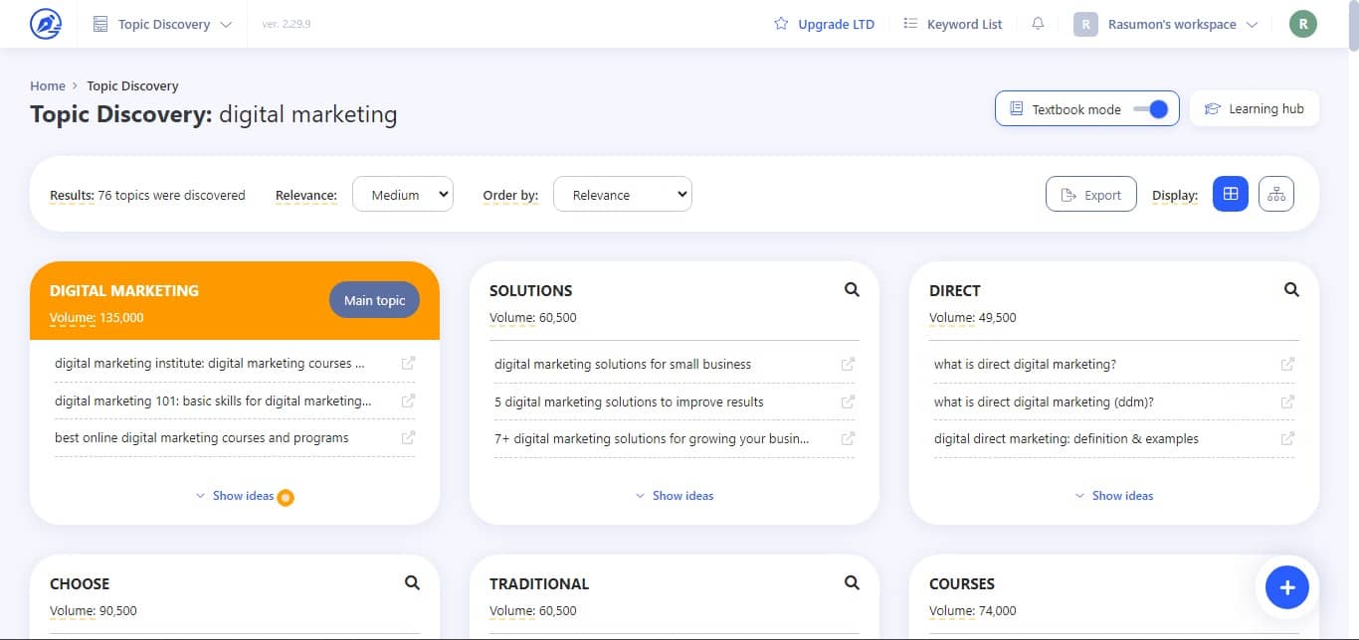Screen dimensions: 1359x640
Task: Switch display to hierarchy tree view
Action: [x=1275, y=195]
